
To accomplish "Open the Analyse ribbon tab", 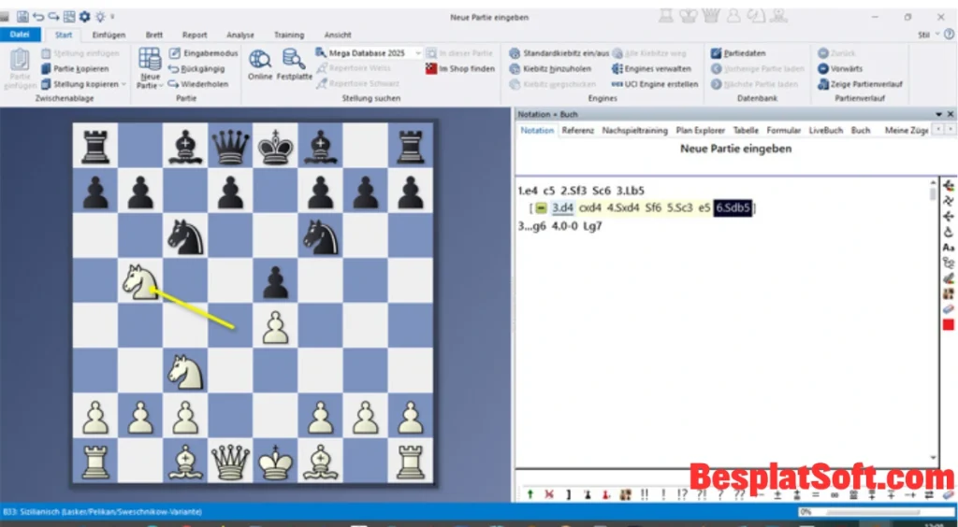I will click(x=240, y=35).
